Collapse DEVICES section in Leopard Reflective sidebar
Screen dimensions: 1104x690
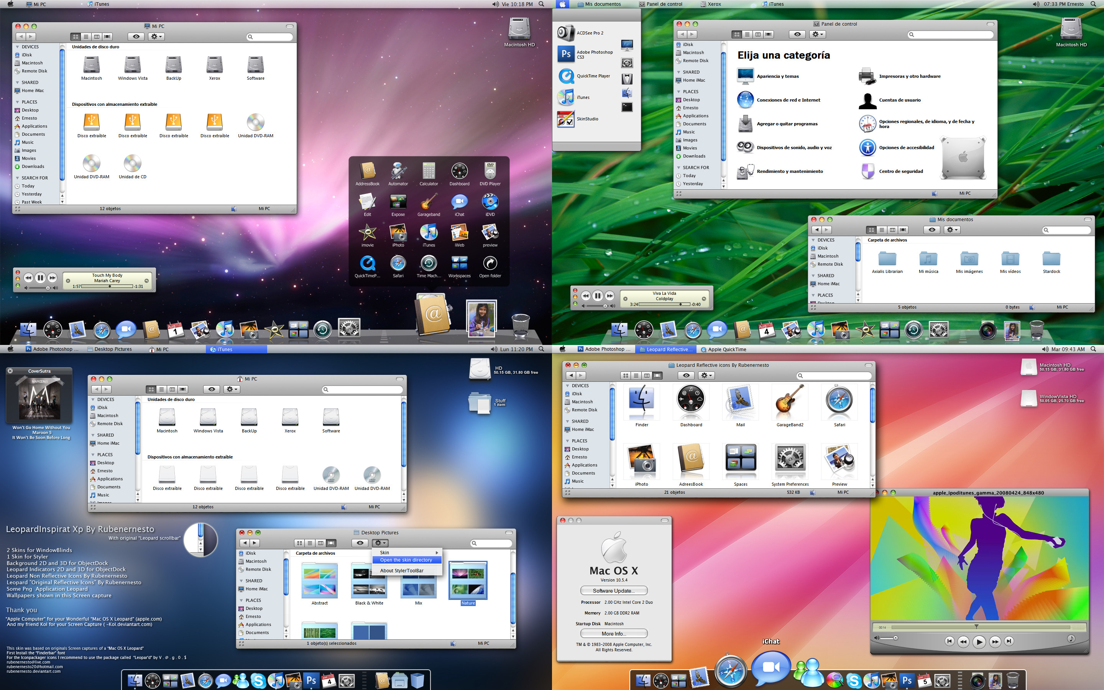point(568,386)
